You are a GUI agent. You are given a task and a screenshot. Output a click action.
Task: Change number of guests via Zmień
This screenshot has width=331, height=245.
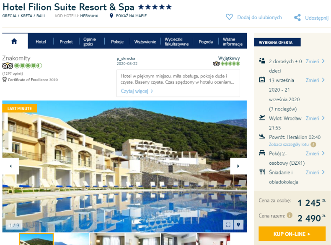tap(315, 61)
